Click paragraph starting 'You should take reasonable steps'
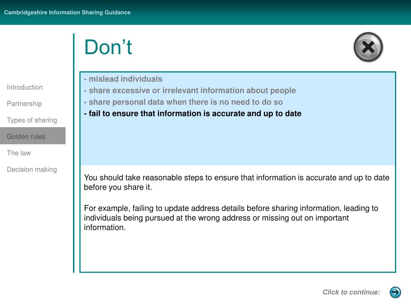 coord(236,182)
